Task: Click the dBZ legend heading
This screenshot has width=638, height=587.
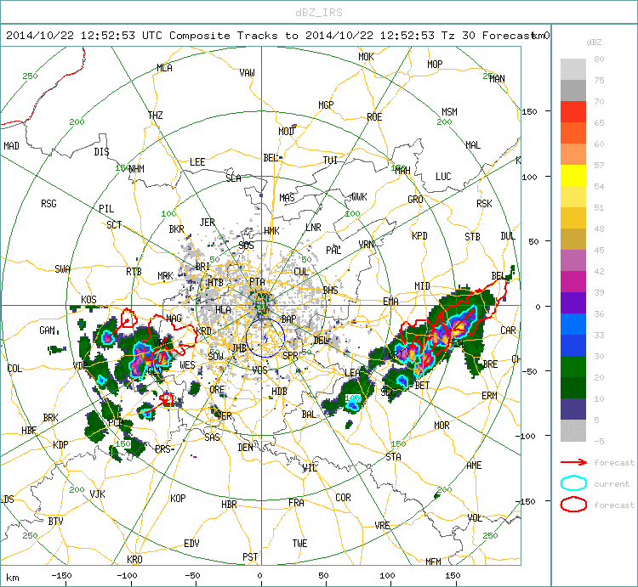Action: coord(594,42)
